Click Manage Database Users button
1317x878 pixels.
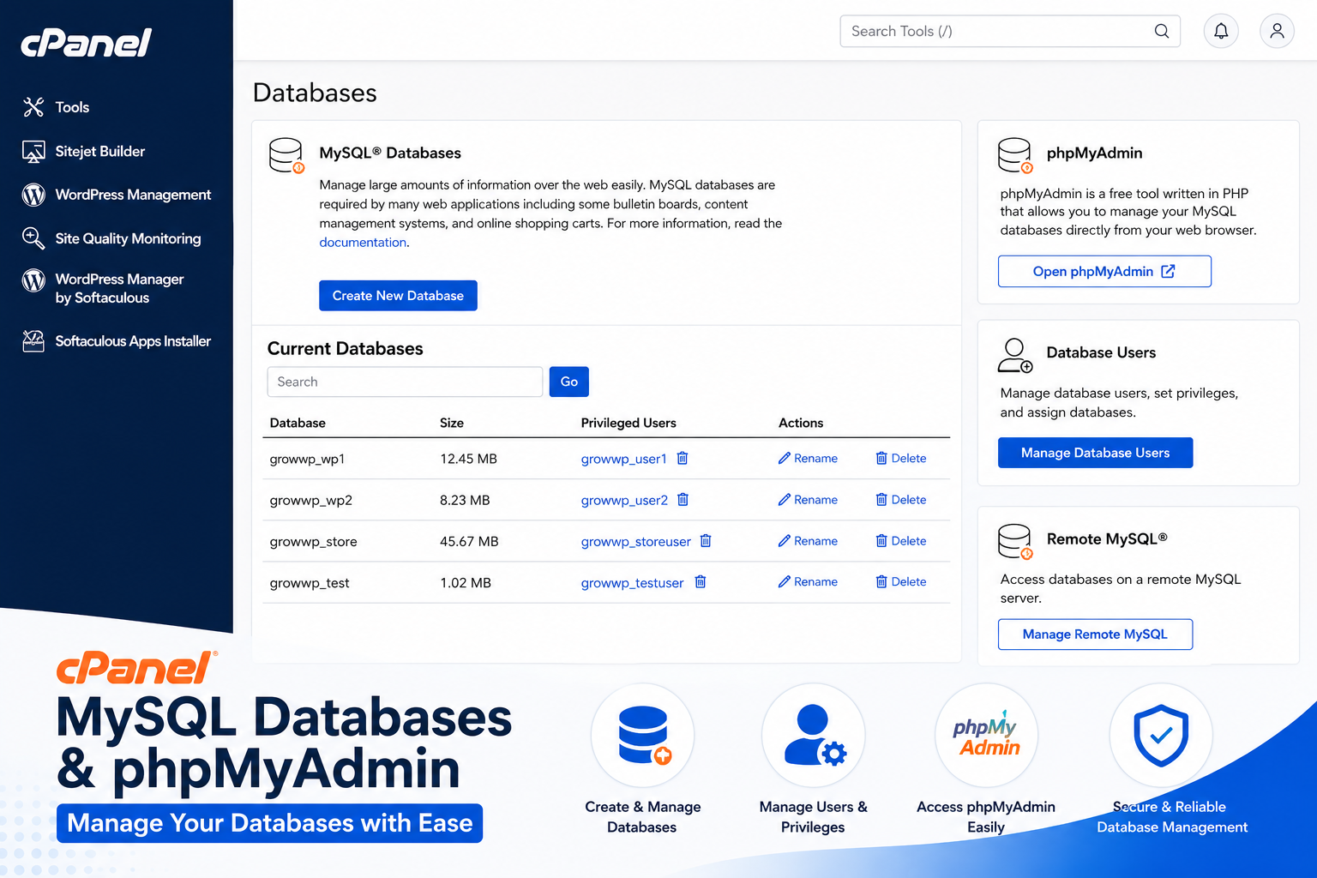click(1095, 453)
